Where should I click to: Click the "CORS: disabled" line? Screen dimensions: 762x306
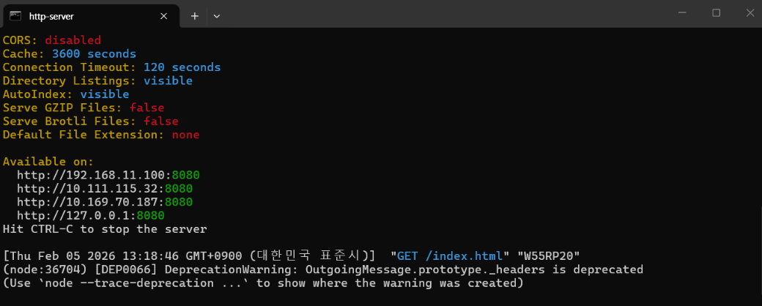click(51, 40)
